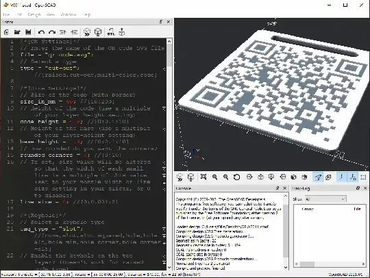Click the editor scrollbar down arrow
Viewport: 370px width, 278px height.
(169, 268)
